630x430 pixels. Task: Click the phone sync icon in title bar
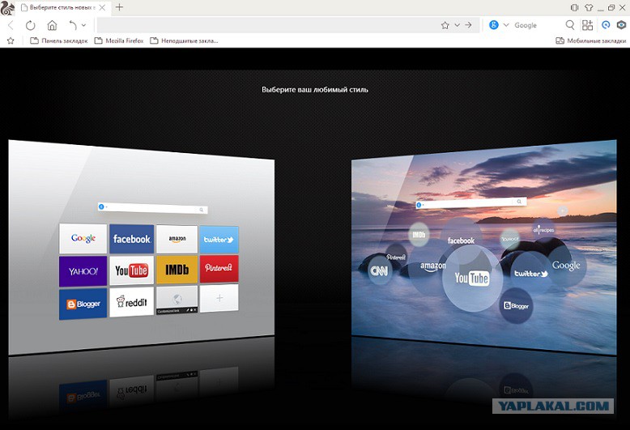(574, 7)
